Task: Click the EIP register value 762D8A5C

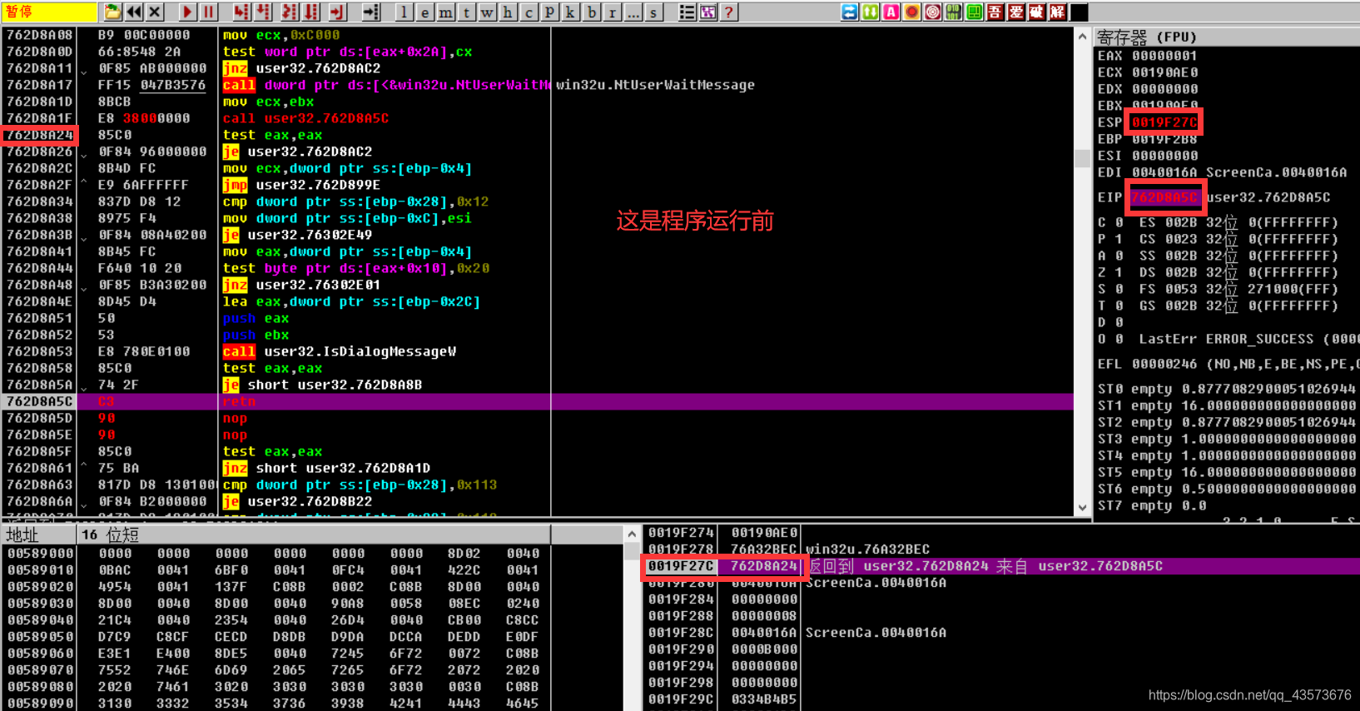Action: point(1164,197)
